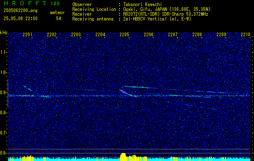This screenshot has width=254, height=161.
Task: Click the HROFFT program title
Action: coord(25,3)
